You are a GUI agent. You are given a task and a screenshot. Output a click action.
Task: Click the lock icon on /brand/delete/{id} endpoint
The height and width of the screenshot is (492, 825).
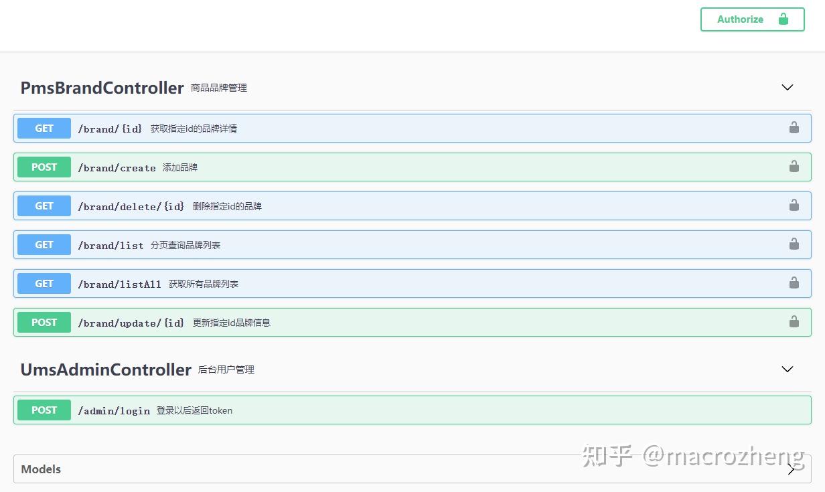(794, 206)
